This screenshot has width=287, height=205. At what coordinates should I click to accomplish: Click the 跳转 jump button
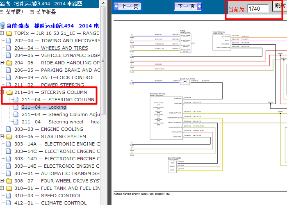280,5
